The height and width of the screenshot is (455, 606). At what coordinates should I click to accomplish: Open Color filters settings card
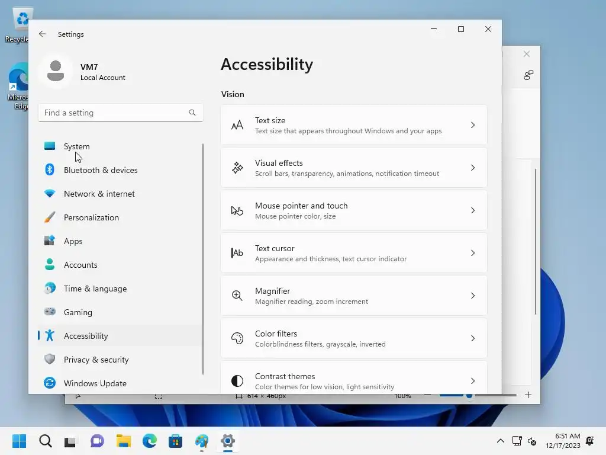(354, 338)
